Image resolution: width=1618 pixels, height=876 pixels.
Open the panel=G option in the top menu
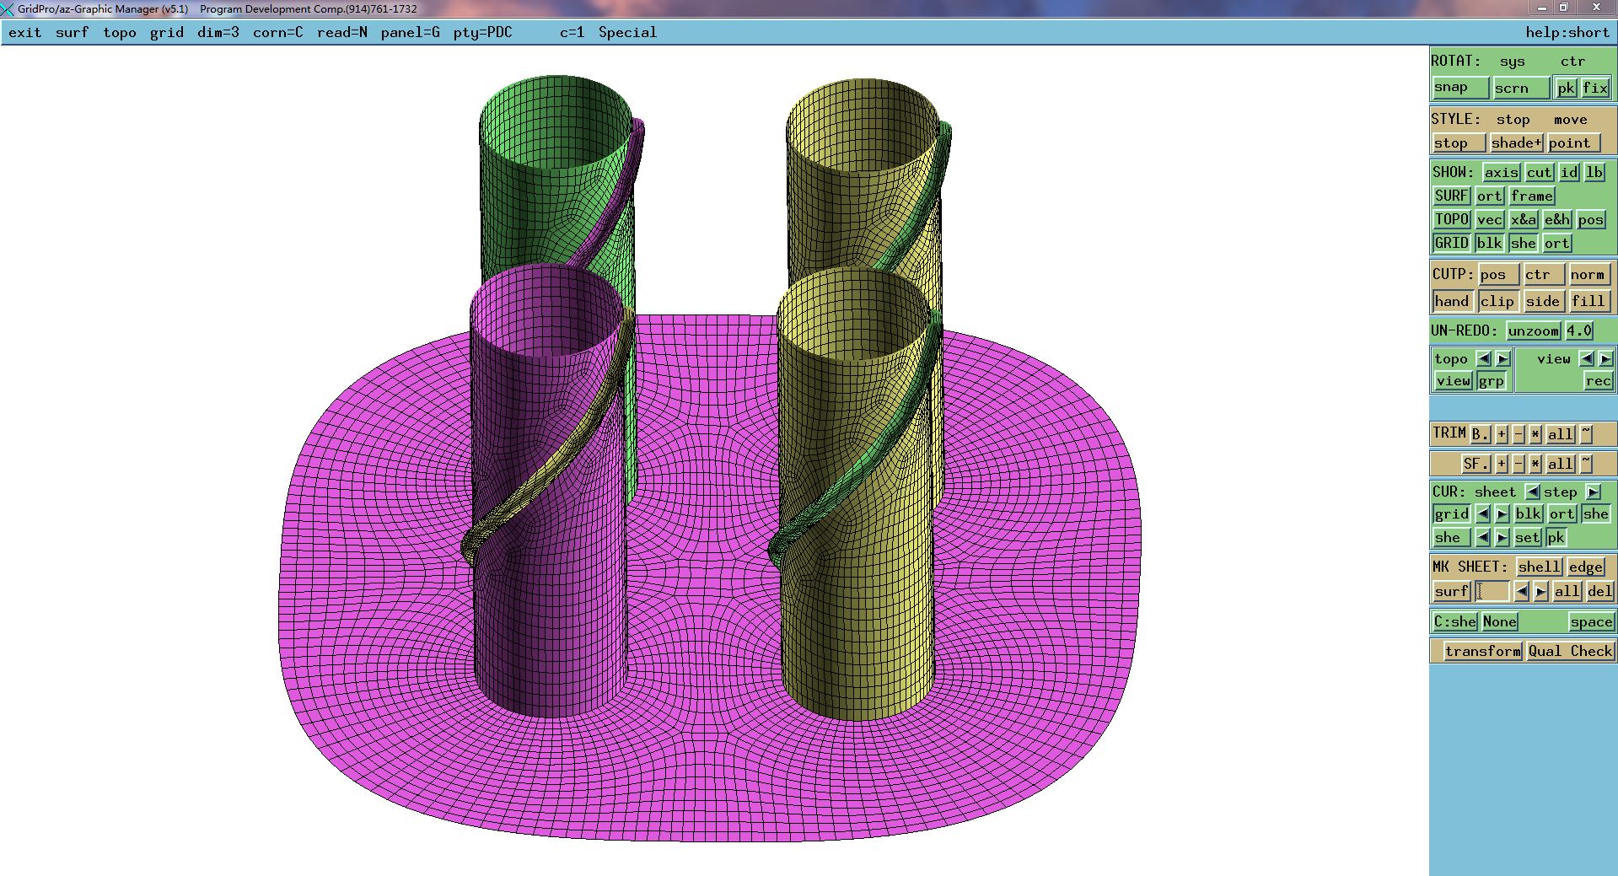click(x=410, y=32)
